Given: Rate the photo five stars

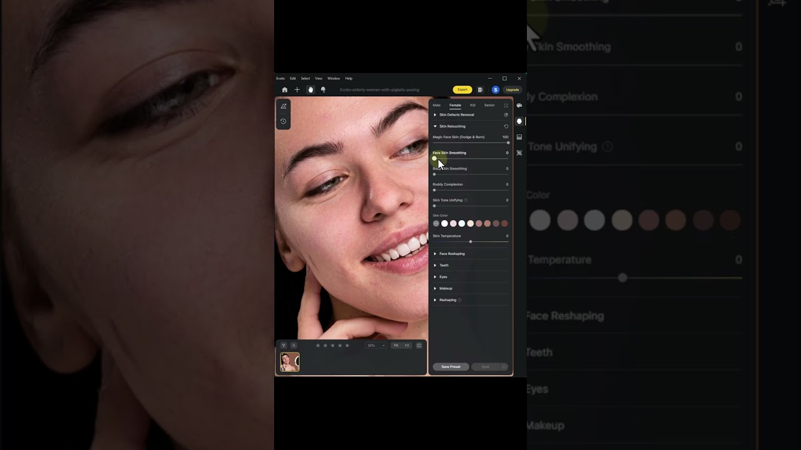Looking at the screenshot, I should pyautogui.click(x=347, y=346).
